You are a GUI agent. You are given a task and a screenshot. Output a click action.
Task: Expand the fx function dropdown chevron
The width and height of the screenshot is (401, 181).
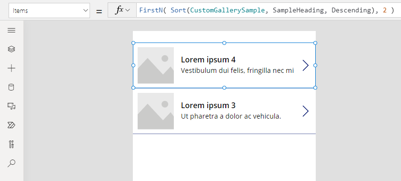pyautogui.click(x=128, y=10)
